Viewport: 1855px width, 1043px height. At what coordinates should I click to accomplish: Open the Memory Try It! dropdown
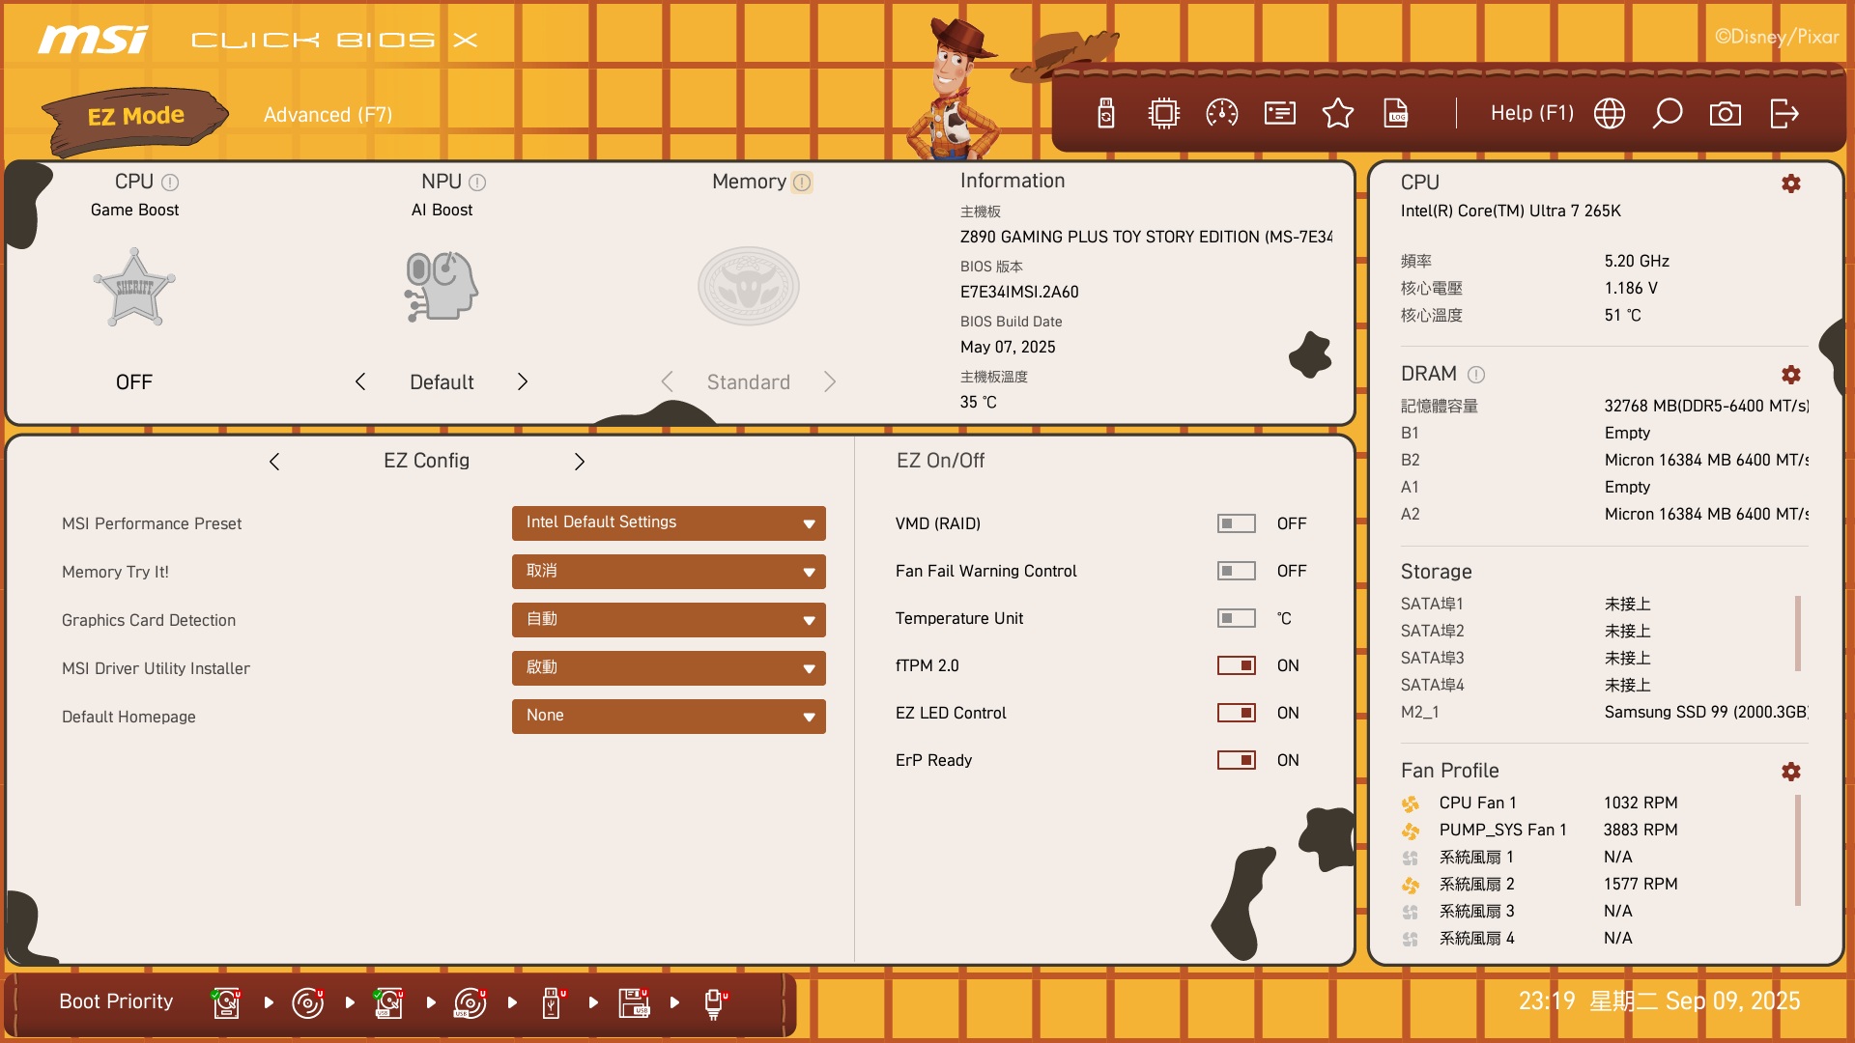pos(669,572)
